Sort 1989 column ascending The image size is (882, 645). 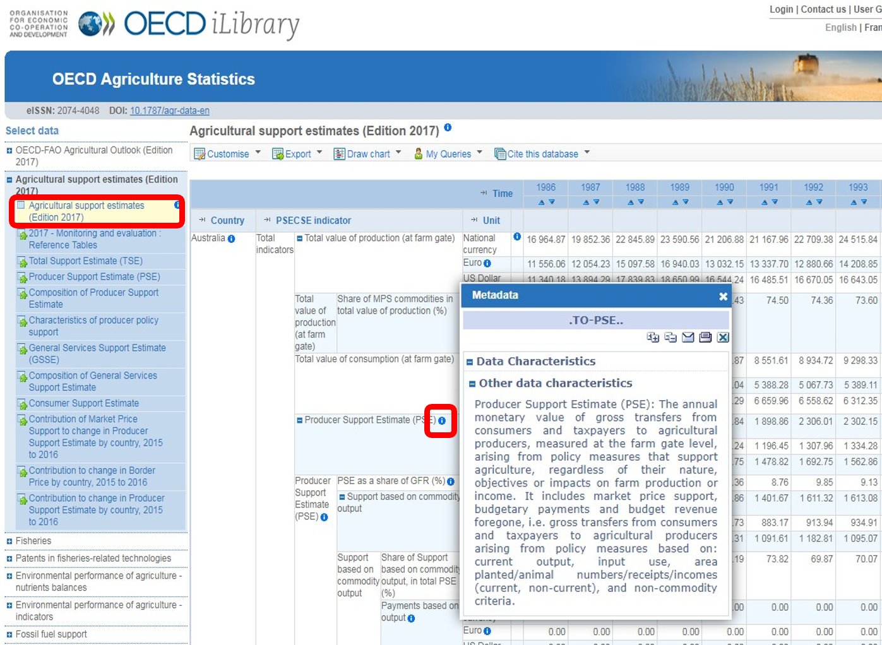pyautogui.click(x=675, y=202)
